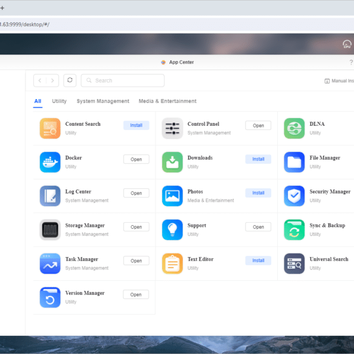
Task: Open the Task Manager app
Action: 136,261
